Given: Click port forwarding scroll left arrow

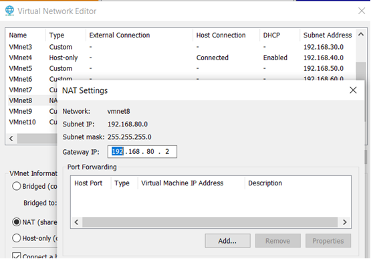Looking at the screenshot, I should pyautogui.click(x=76, y=222).
